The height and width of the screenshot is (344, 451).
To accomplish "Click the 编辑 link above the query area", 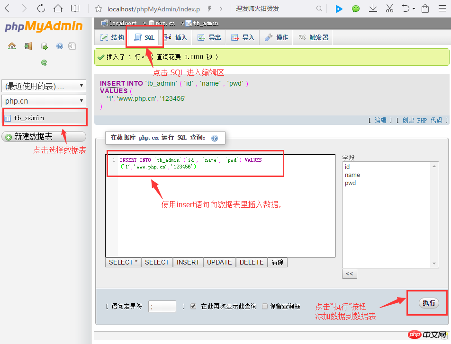I will click(x=380, y=120).
